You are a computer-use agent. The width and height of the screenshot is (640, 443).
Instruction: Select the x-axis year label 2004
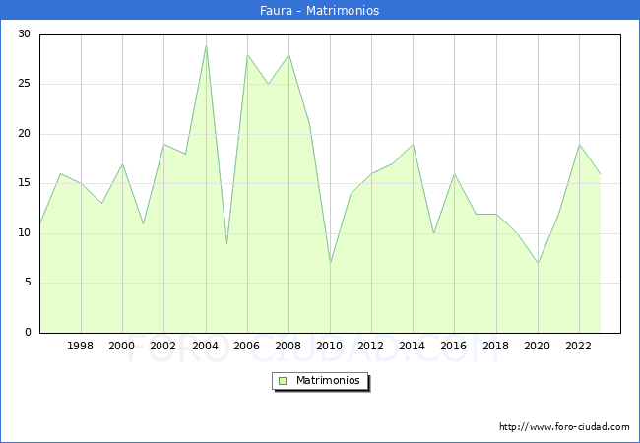[x=206, y=346]
